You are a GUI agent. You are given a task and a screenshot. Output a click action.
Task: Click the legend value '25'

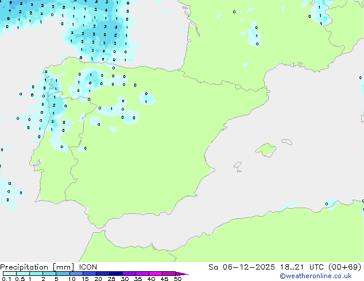111,279
